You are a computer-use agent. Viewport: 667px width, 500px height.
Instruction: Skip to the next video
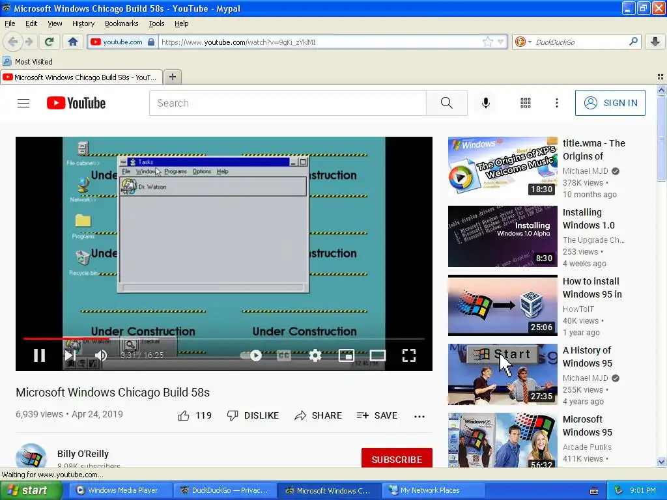[70, 355]
